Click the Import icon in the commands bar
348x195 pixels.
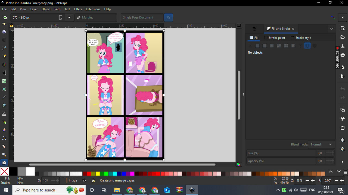(x=343, y=67)
